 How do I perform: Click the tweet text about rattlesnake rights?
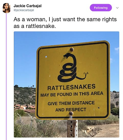coord(65,23)
